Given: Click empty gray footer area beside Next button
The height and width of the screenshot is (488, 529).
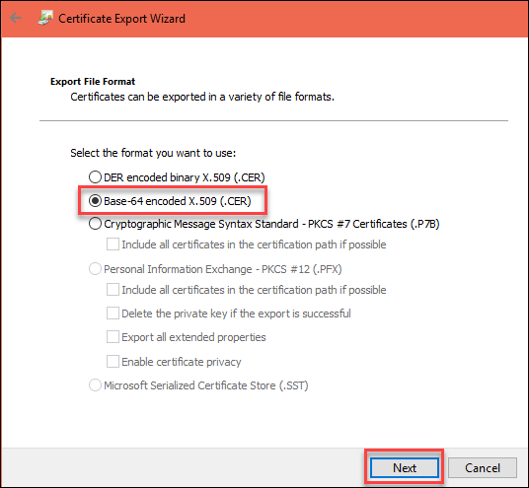Looking at the screenshot, I should pyautogui.click(x=183, y=467).
